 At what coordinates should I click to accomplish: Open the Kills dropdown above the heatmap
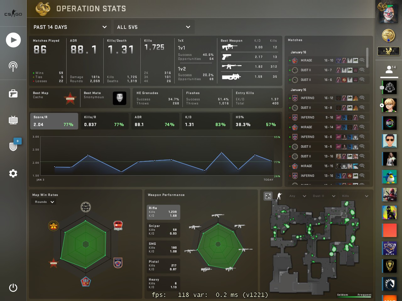(x=355, y=196)
